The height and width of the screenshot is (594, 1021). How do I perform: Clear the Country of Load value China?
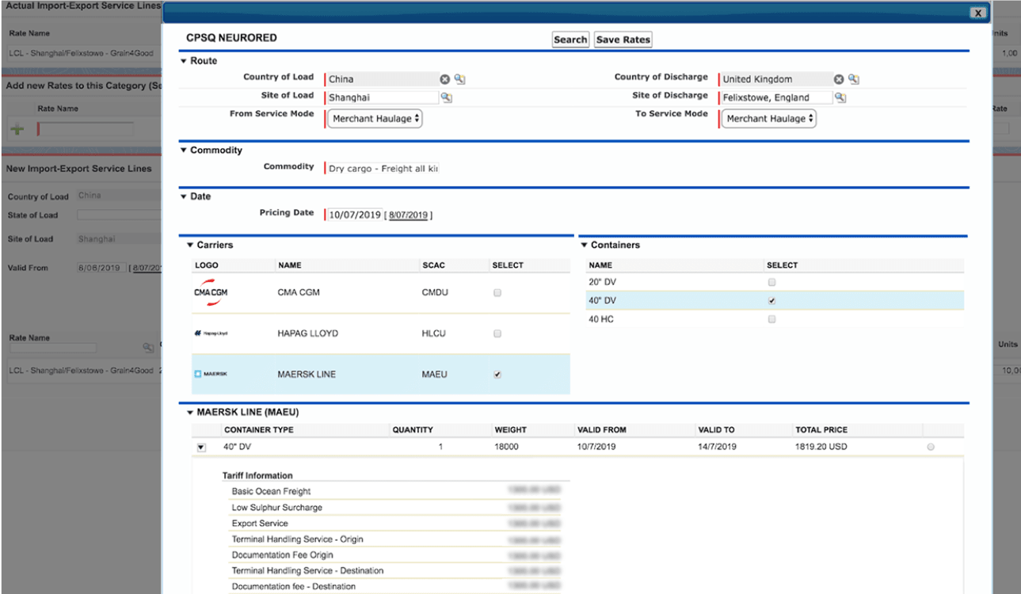click(x=445, y=79)
